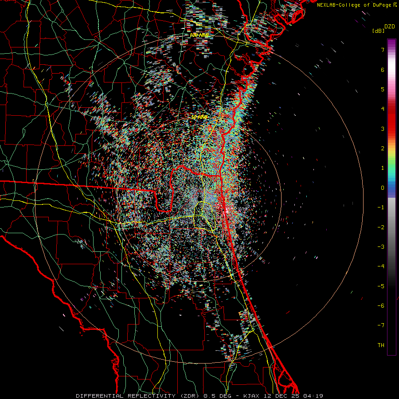Click the 6 dB scale value

click(x=383, y=70)
